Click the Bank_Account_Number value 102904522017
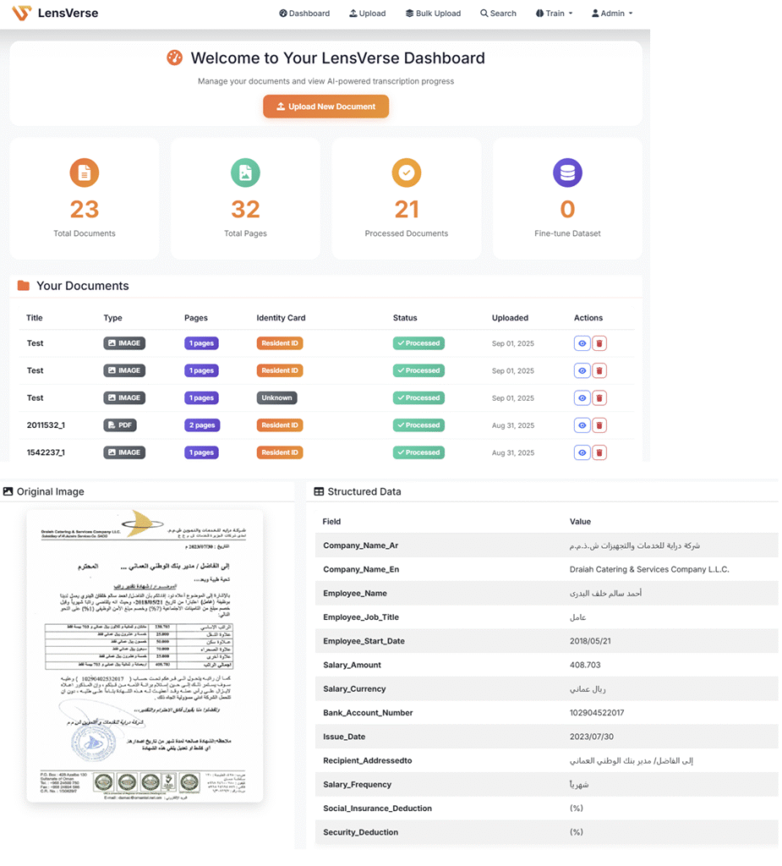 coord(597,712)
